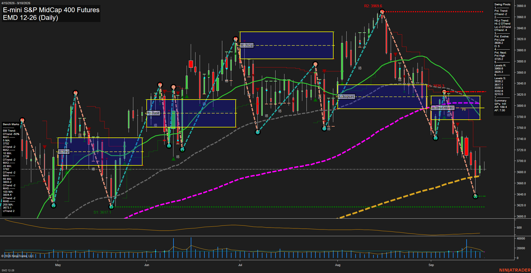Click the 20 MA: label
The image size is (531, 273).
[x=7, y=166]
